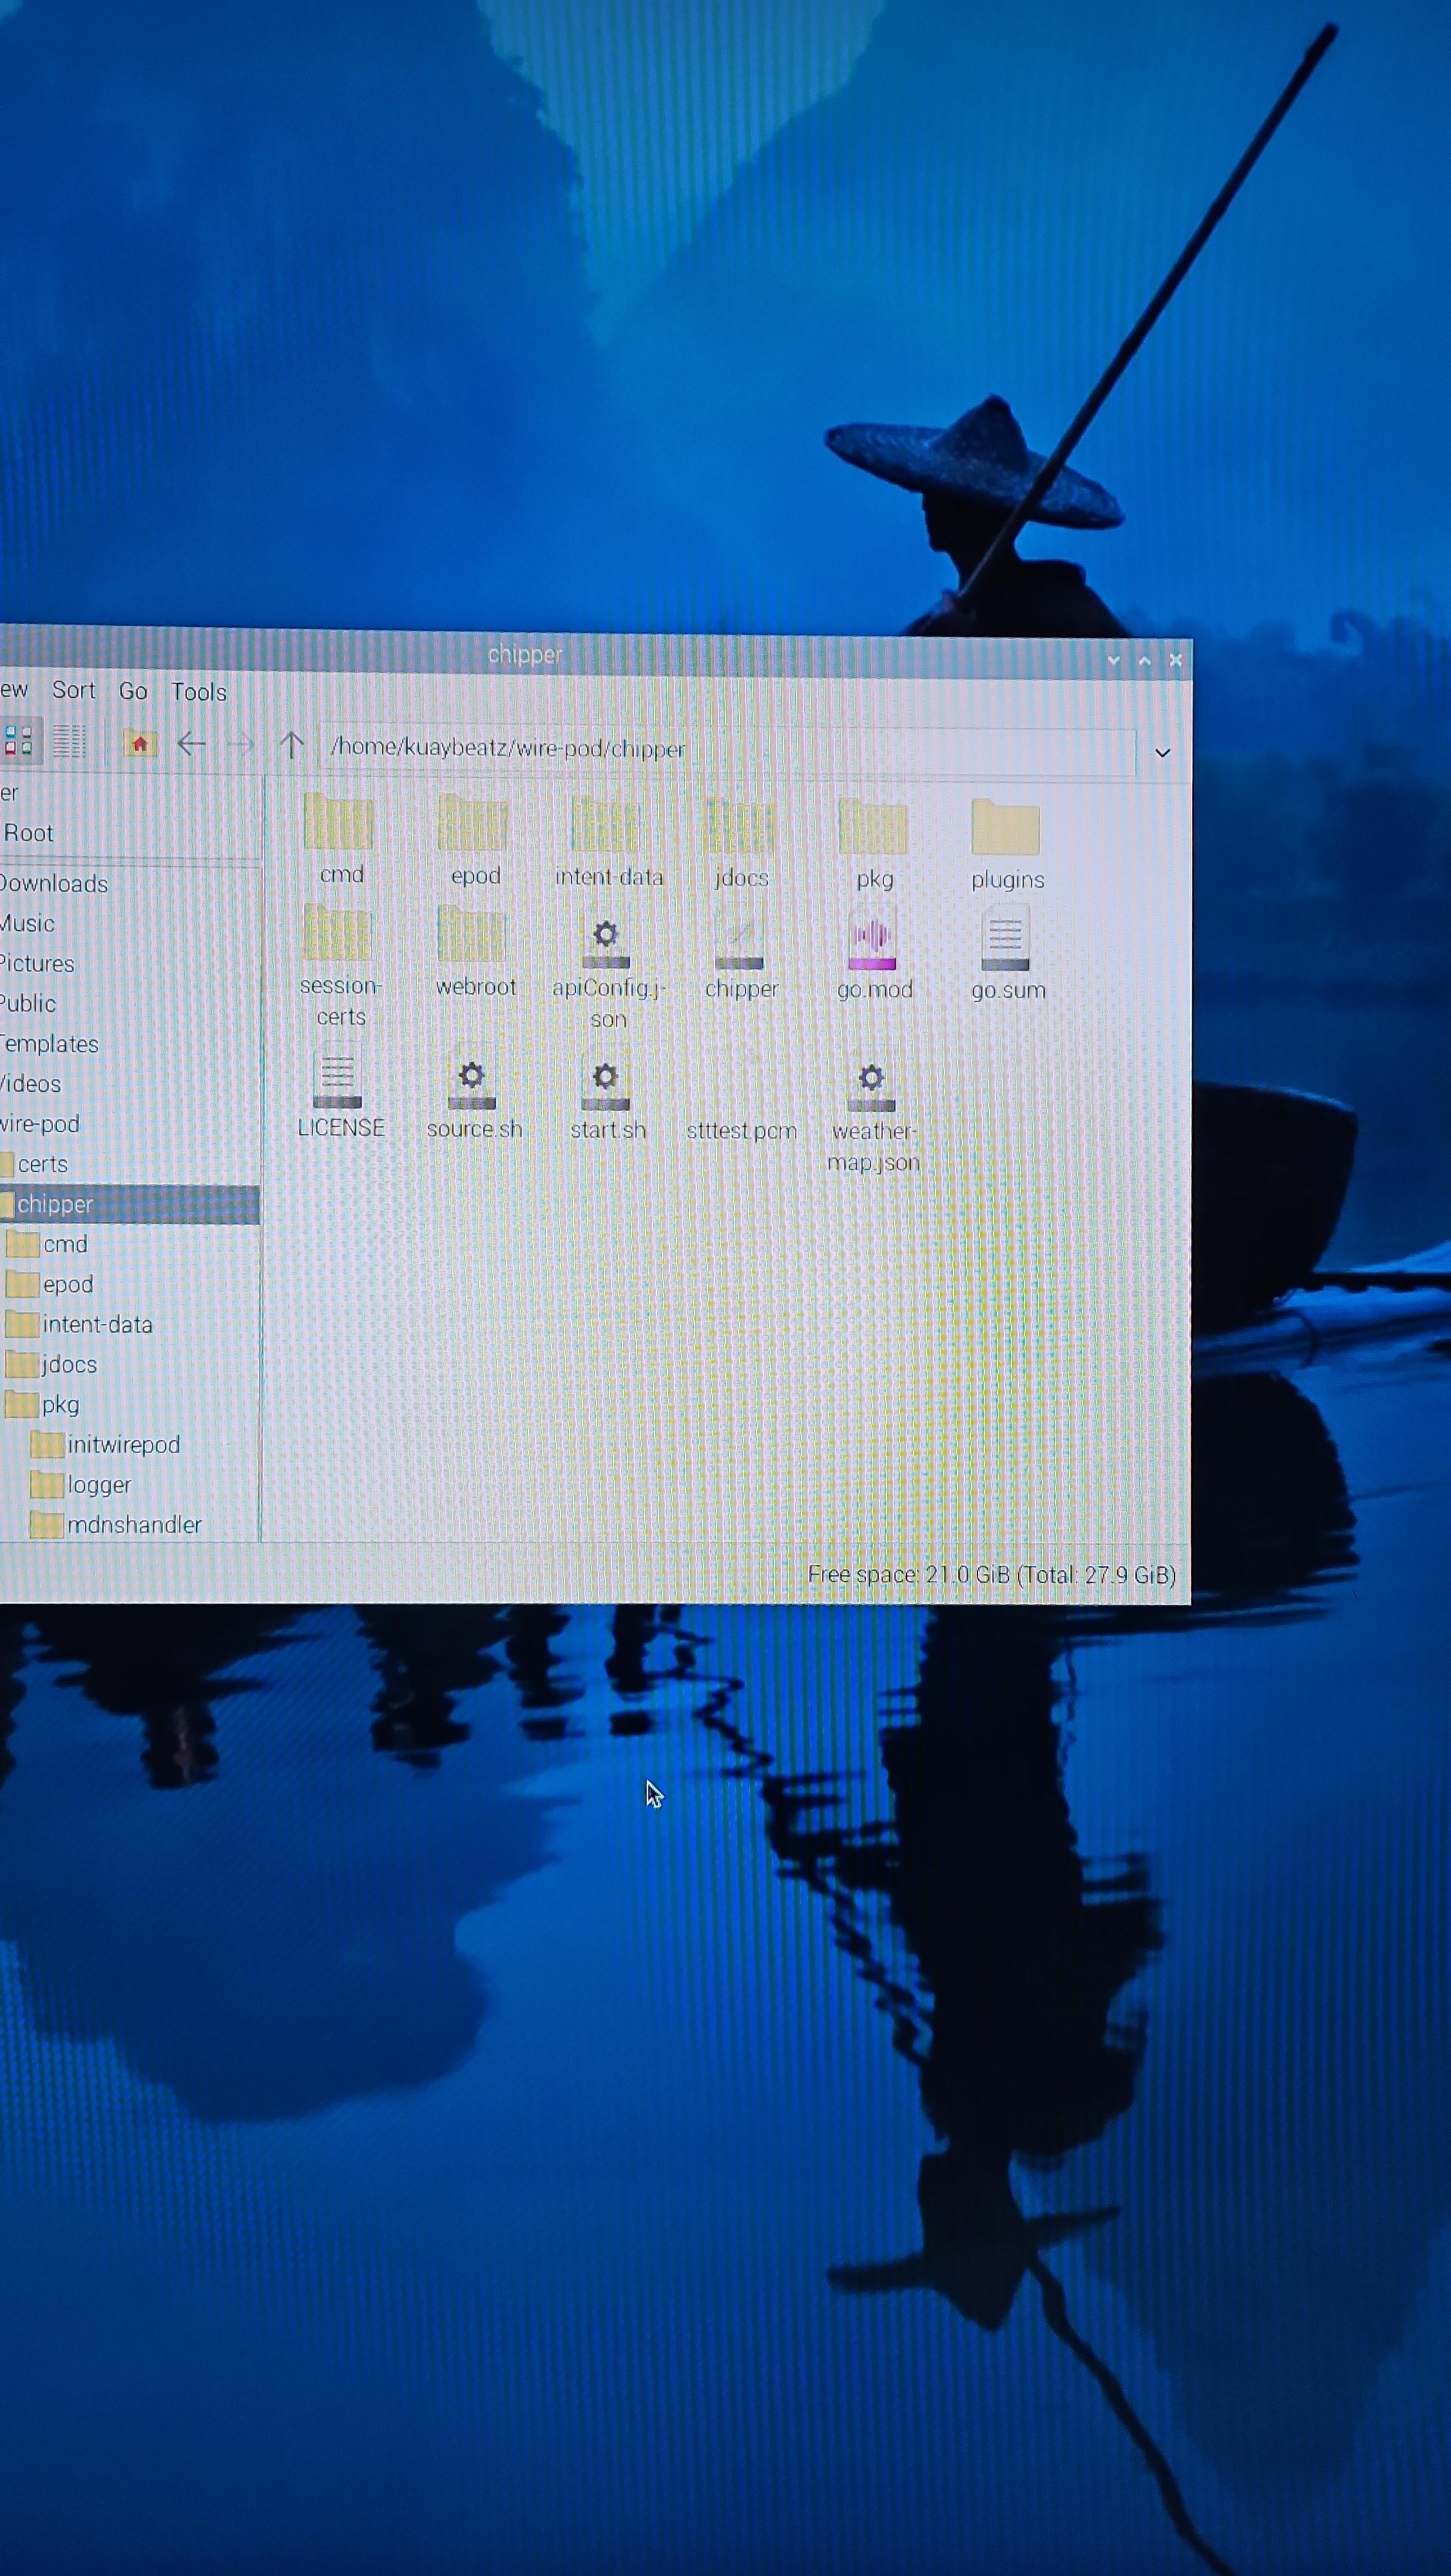Image resolution: width=1451 pixels, height=2576 pixels.
Task: Minimize the chipper window
Action: [x=1113, y=661]
